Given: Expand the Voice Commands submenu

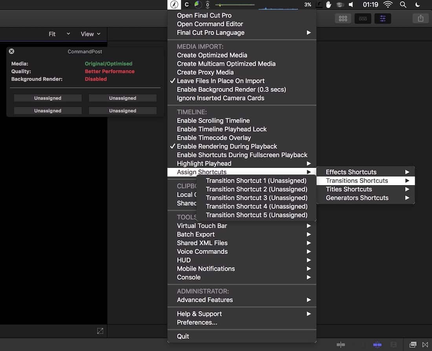Looking at the screenshot, I should (x=242, y=251).
